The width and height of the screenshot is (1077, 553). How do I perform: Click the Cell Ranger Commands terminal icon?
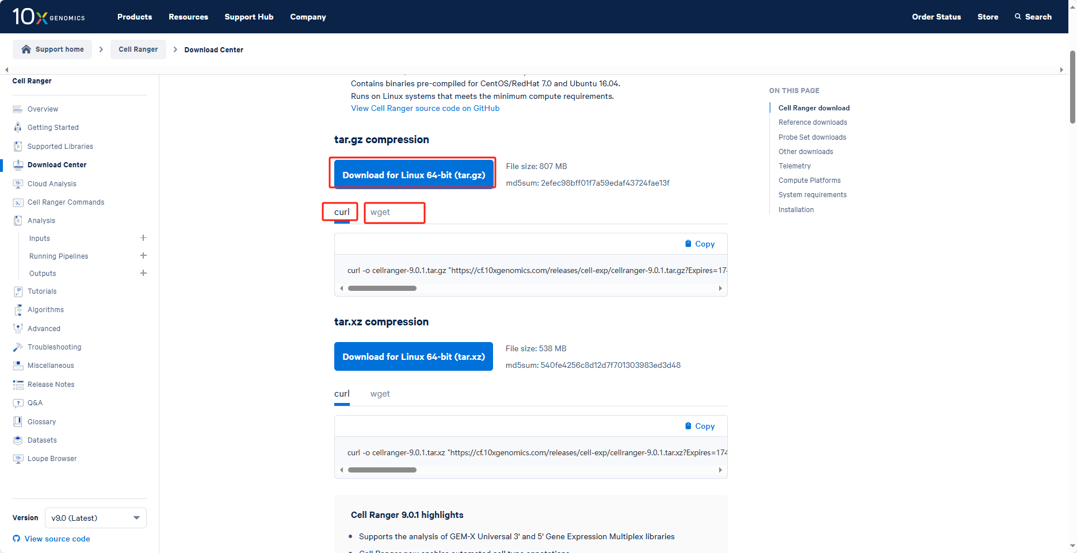click(18, 202)
